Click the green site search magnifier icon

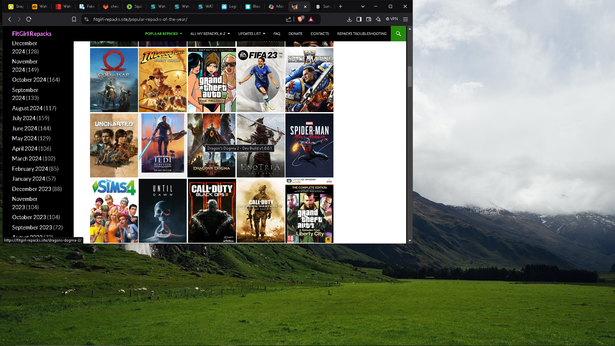pos(398,34)
